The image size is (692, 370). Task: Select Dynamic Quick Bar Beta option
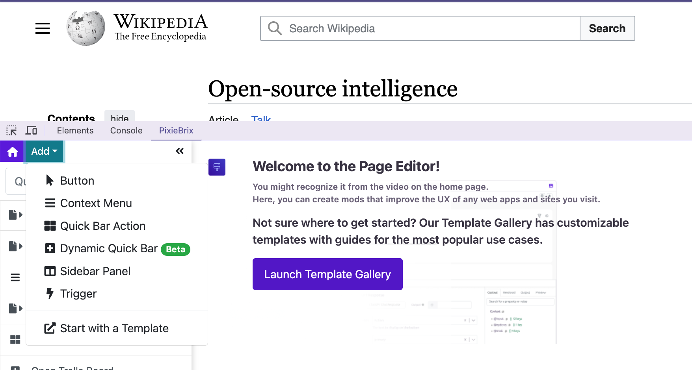(117, 249)
